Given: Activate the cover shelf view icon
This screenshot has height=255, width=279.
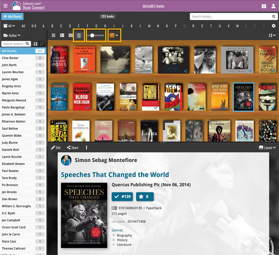Looking at the screenshot, I should pyautogui.click(x=79, y=35).
